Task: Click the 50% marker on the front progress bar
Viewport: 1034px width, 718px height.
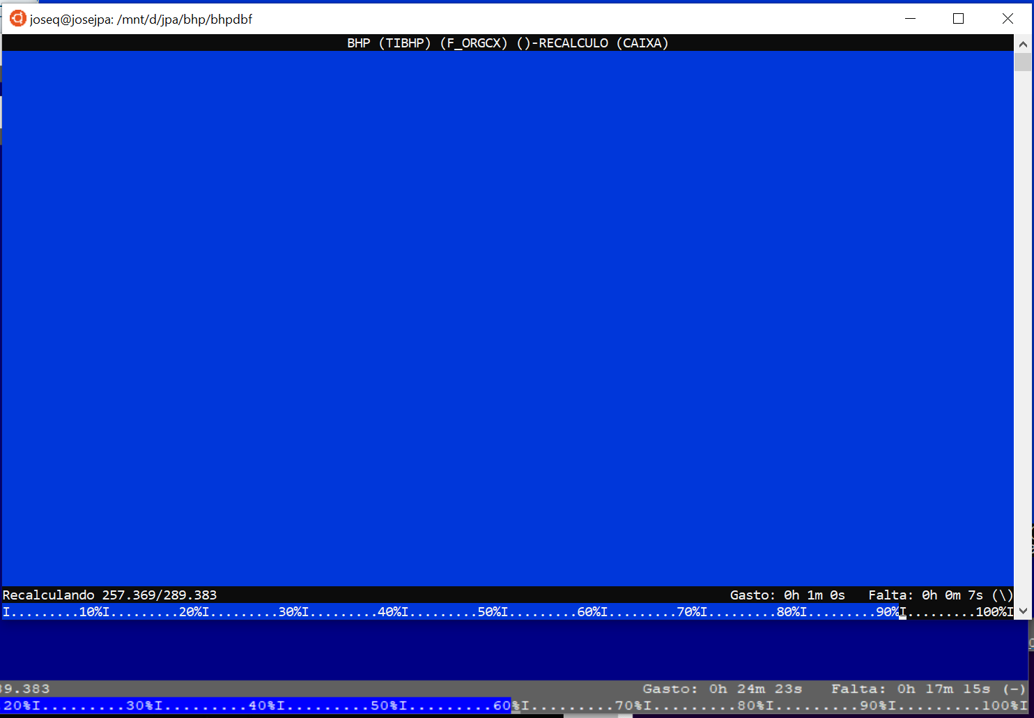Action: click(489, 612)
